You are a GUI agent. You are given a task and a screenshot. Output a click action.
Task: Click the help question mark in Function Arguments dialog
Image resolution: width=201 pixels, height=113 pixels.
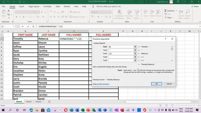166,39
